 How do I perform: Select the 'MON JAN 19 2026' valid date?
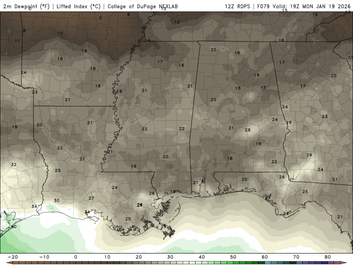point(326,6)
